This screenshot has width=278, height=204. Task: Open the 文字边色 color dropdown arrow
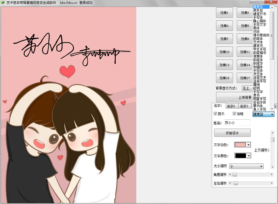(x=249, y=145)
